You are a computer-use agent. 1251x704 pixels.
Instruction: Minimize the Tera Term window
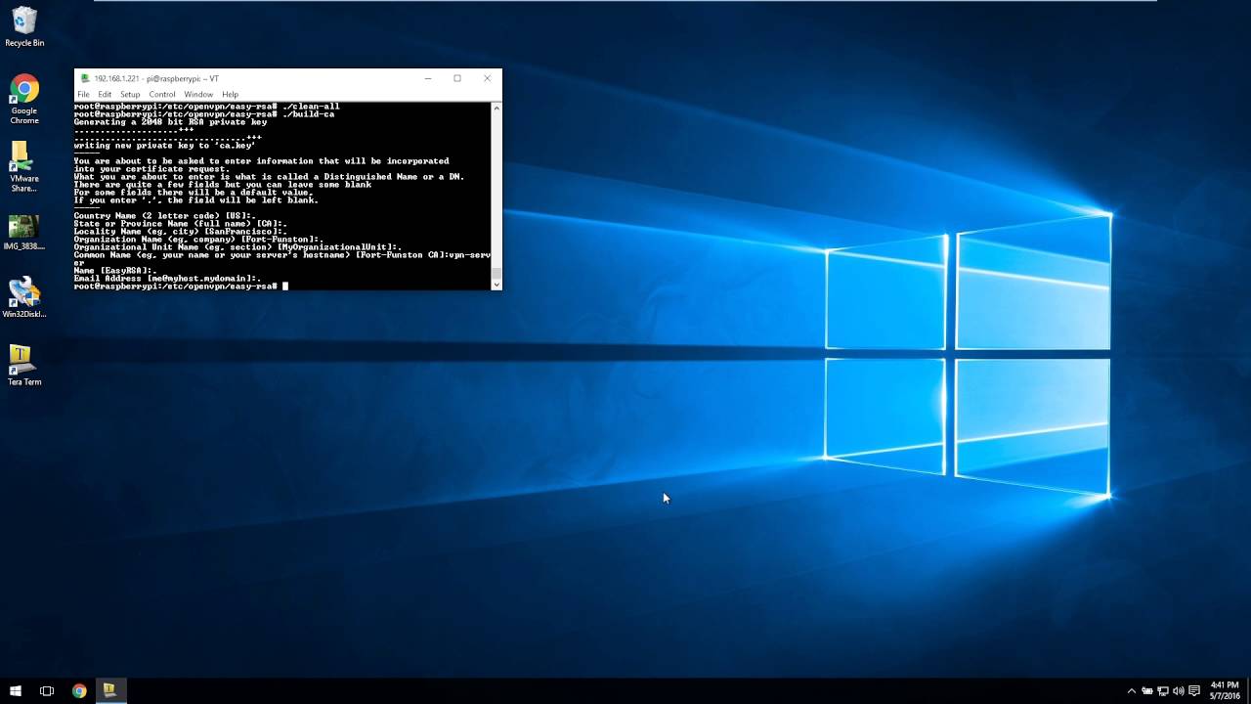428,78
